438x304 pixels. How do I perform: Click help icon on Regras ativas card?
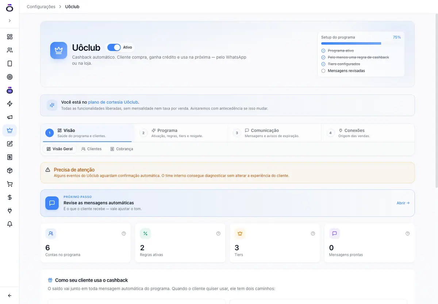tap(218, 234)
